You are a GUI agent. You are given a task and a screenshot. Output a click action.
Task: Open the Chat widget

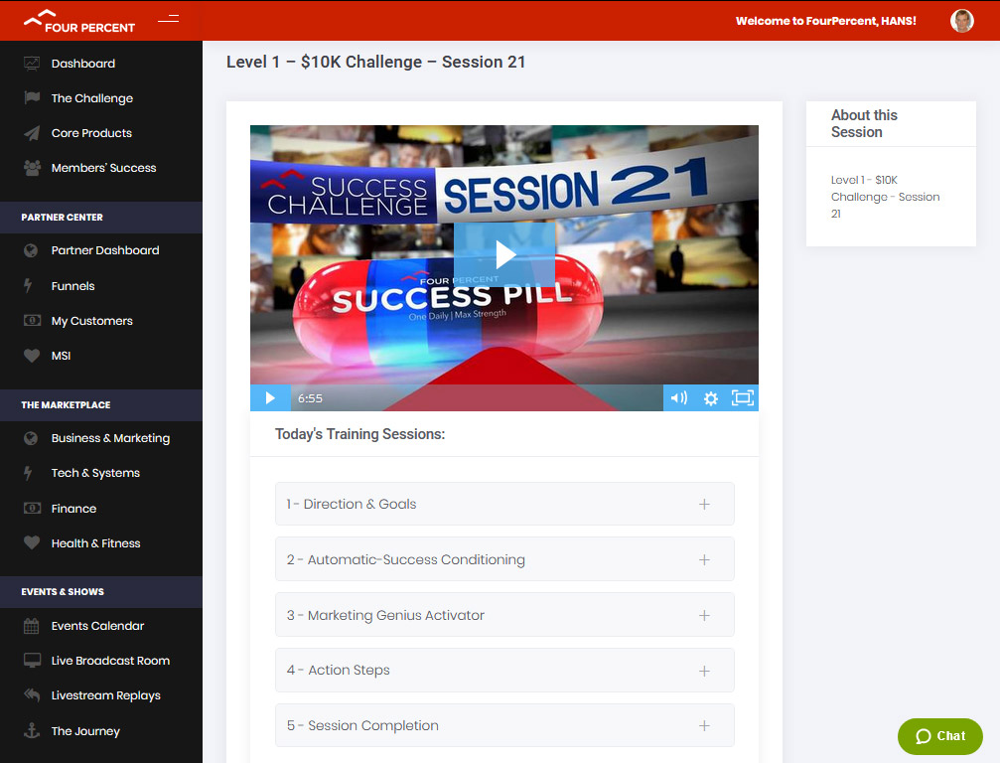(x=940, y=736)
